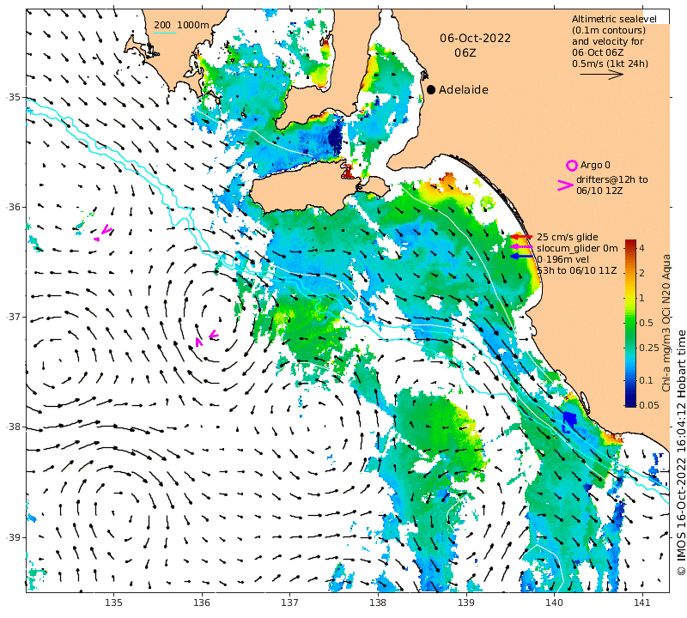Click the latitude tick label -35
The width and height of the screenshot is (687, 618).
click(x=13, y=97)
